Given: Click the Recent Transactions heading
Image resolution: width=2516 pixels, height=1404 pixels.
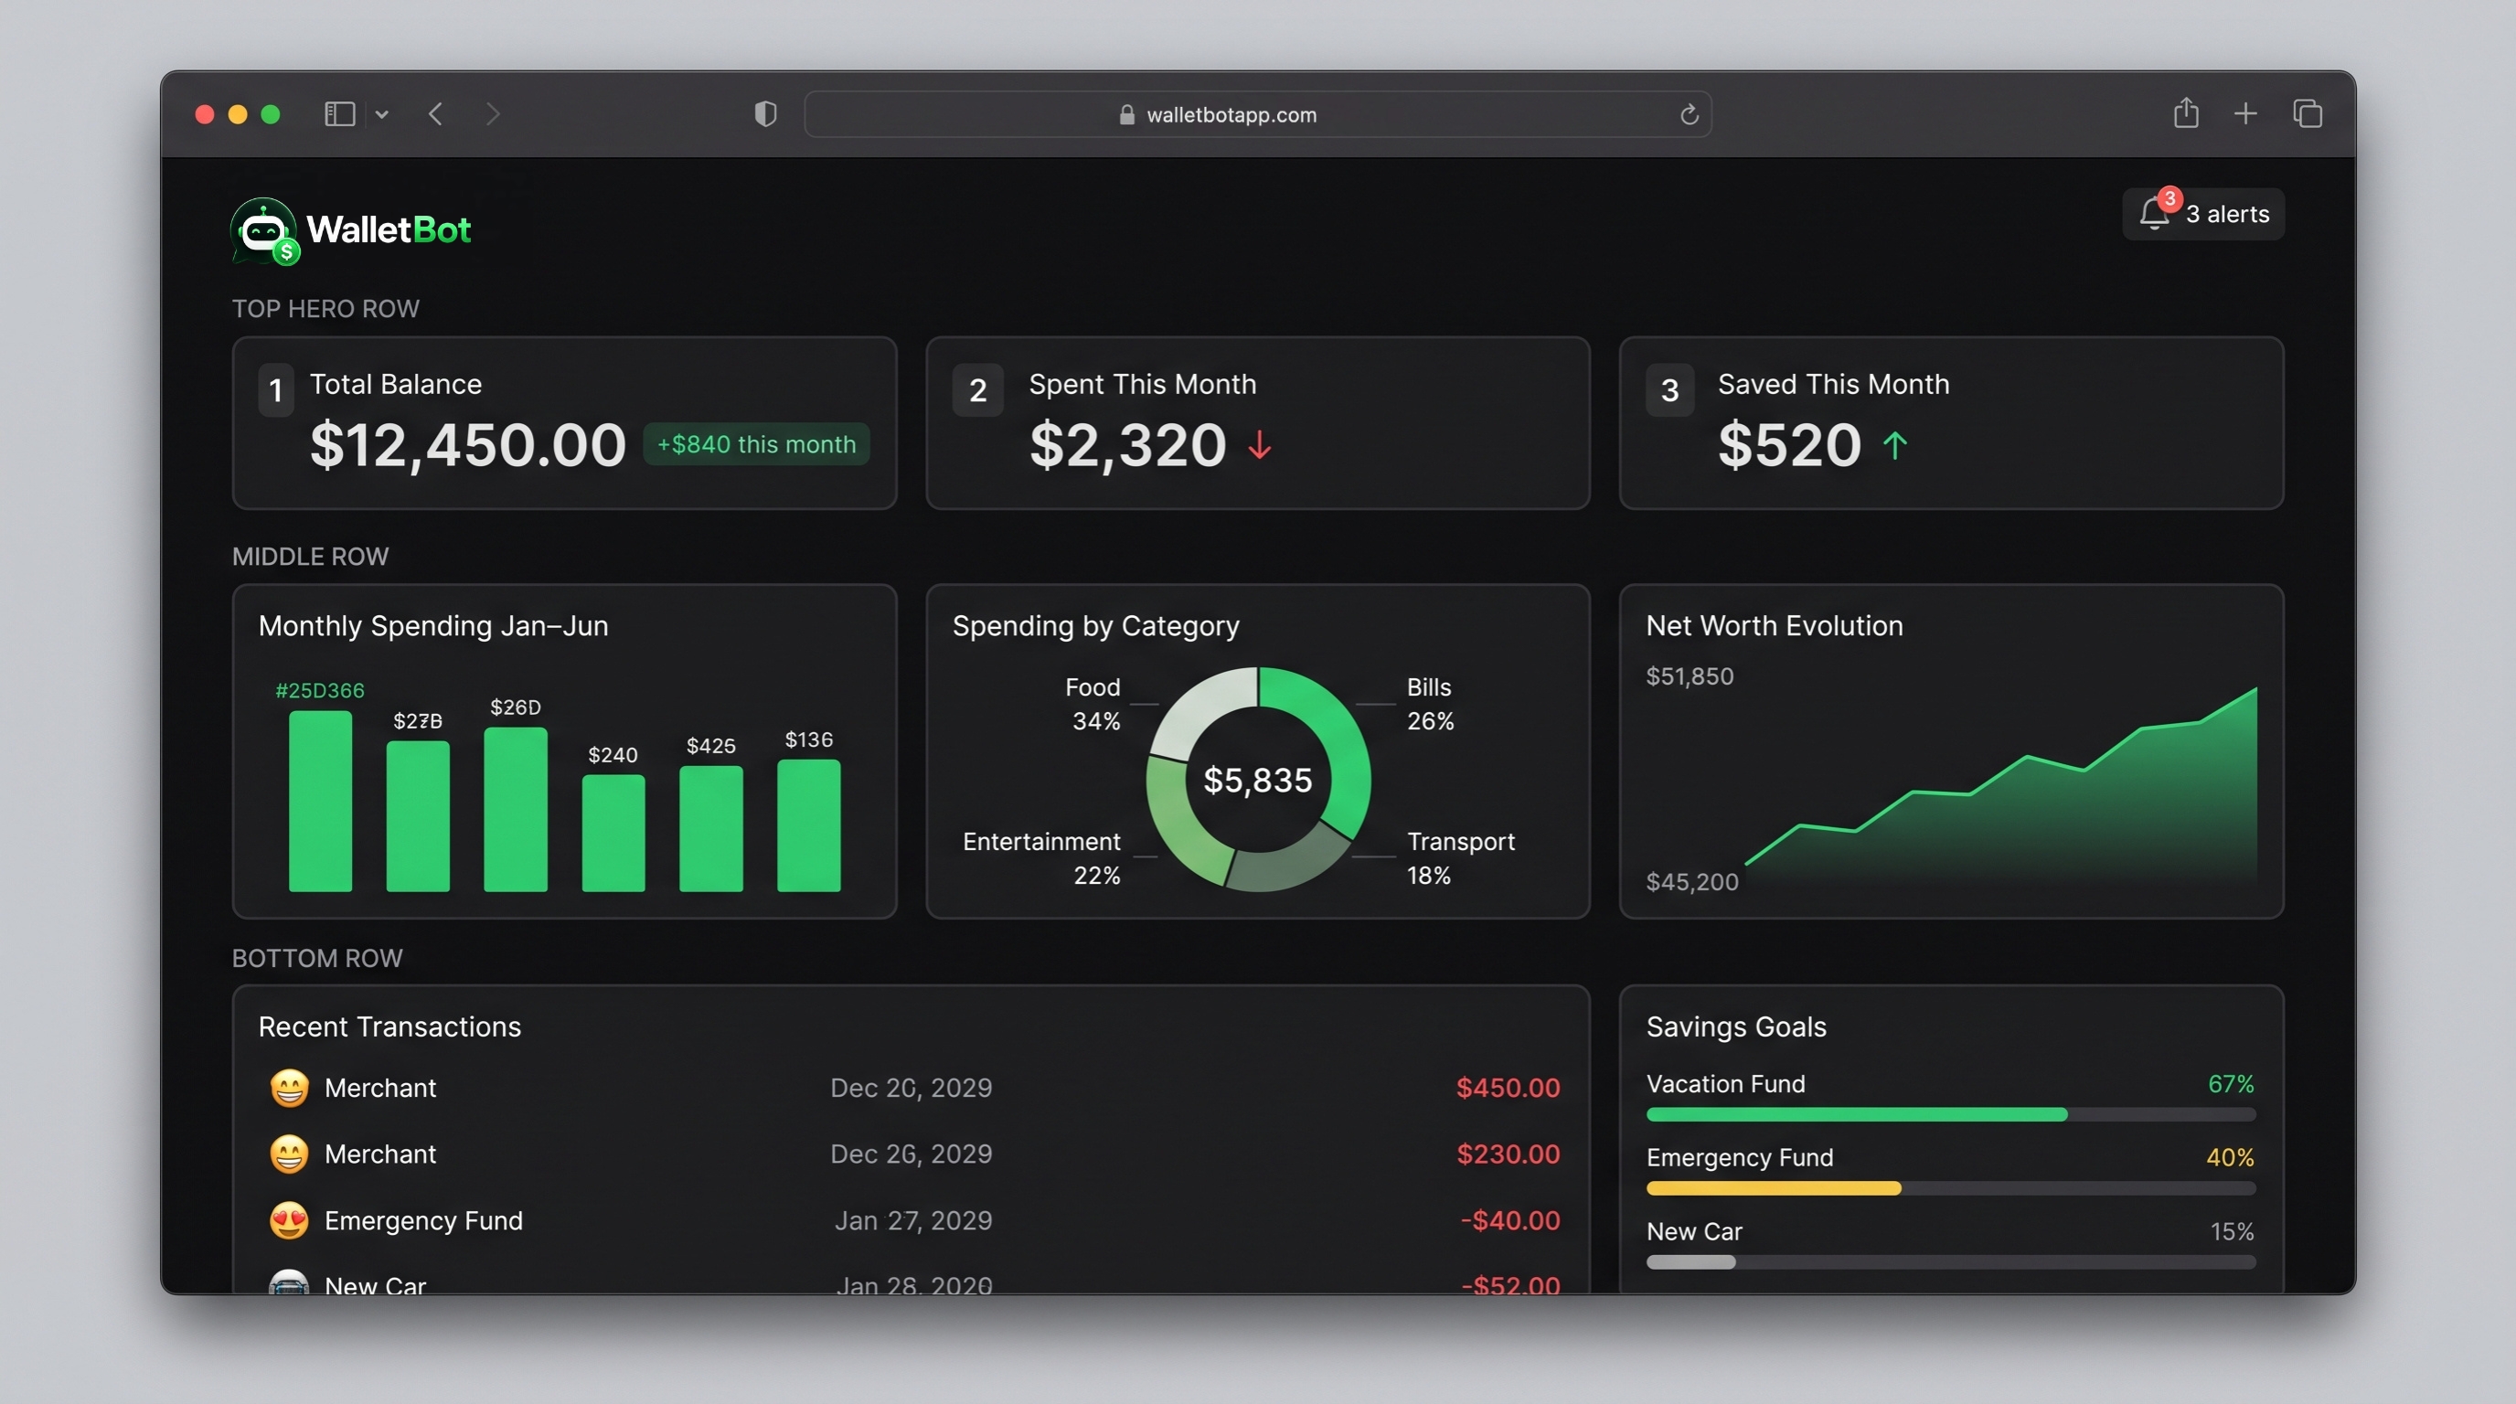Looking at the screenshot, I should click(389, 1027).
